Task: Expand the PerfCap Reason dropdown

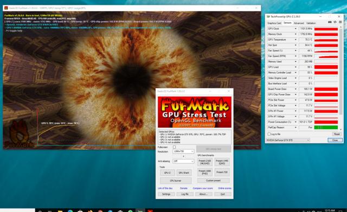Action: click(x=295, y=128)
